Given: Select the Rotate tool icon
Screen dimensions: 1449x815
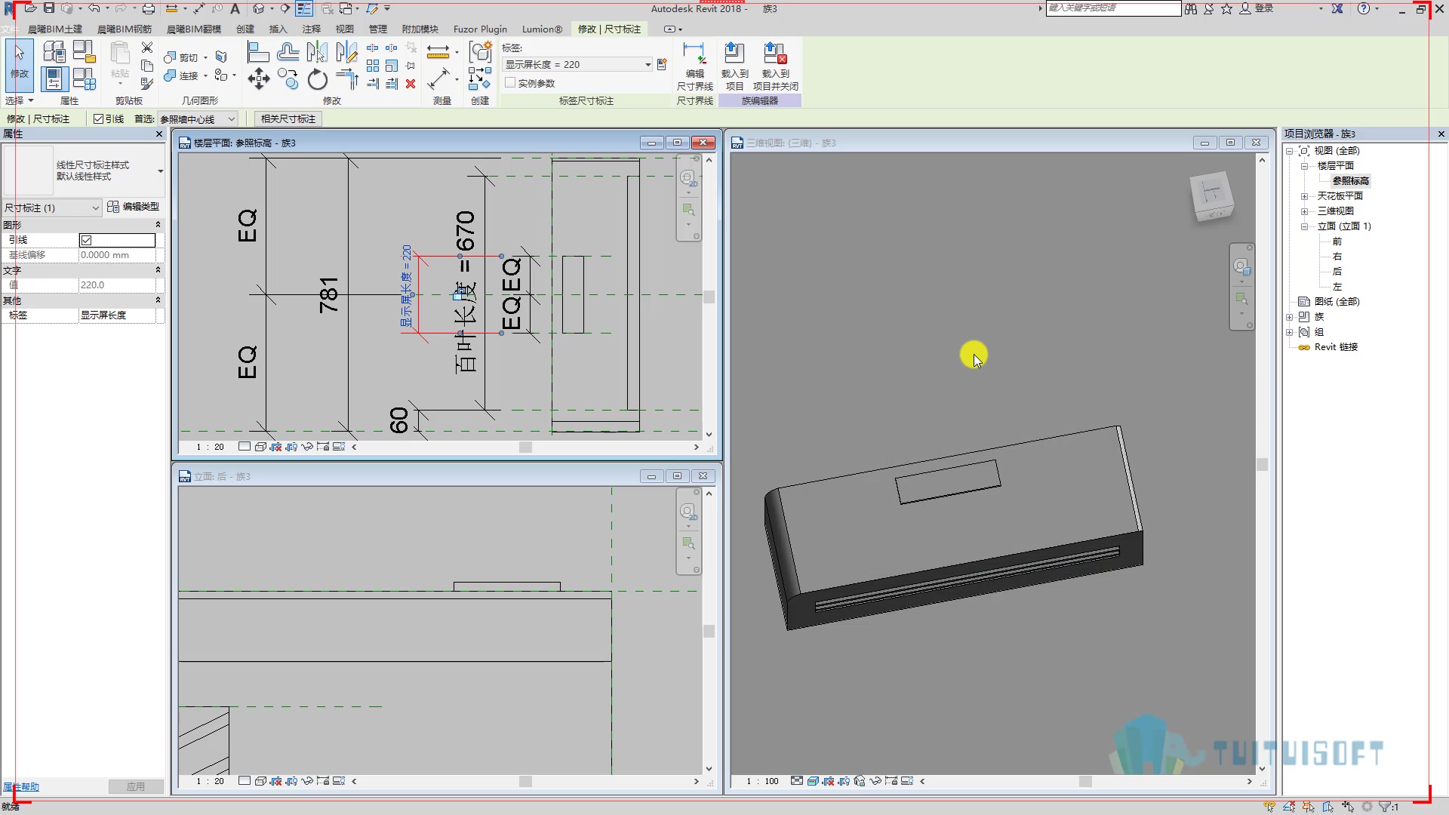Looking at the screenshot, I should pyautogui.click(x=318, y=79).
